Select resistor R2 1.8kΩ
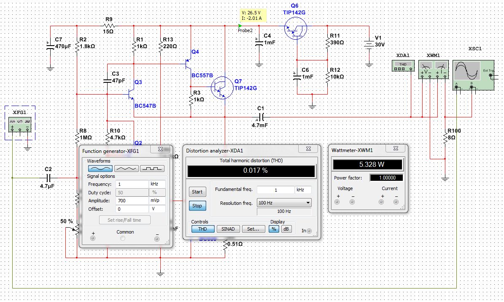This screenshot has width=504, height=302. pyautogui.click(x=77, y=47)
